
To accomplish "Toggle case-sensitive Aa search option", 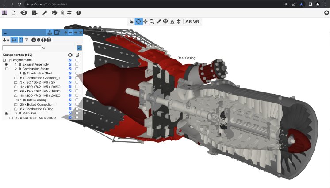I will pyautogui.click(x=43, y=48).
